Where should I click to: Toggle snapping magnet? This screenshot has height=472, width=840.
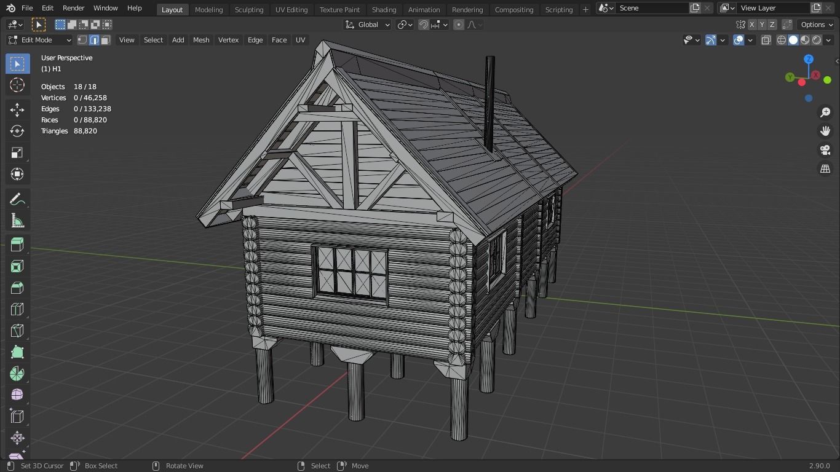coord(424,25)
